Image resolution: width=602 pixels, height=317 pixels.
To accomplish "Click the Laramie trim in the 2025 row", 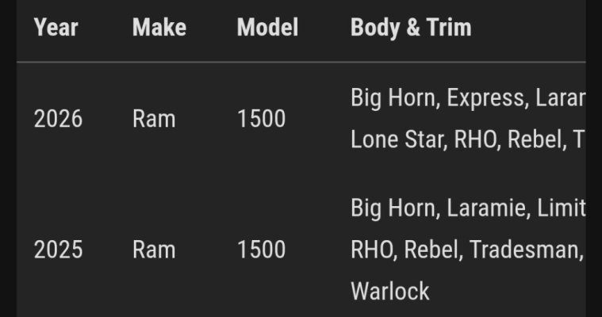I will tap(485, 208).
